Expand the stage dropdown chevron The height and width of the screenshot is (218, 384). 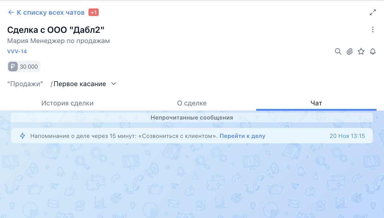tap(114, 84)
